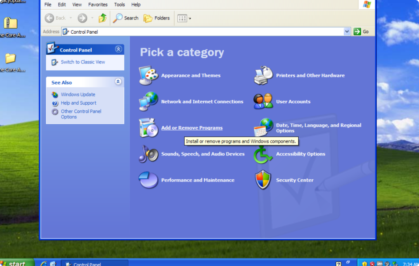Open the User Accounts people icon

pos(263,101)
